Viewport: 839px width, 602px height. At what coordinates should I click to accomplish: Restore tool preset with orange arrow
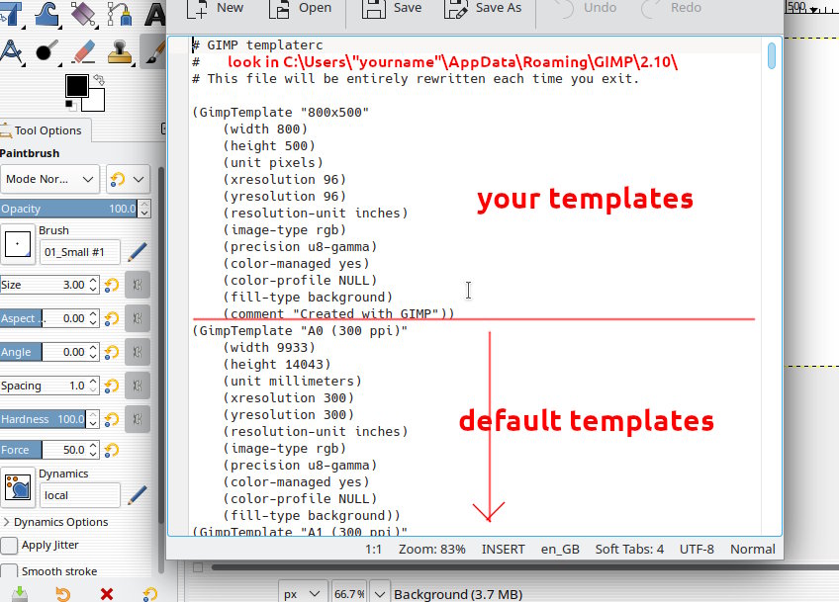(x=62, y=594)
